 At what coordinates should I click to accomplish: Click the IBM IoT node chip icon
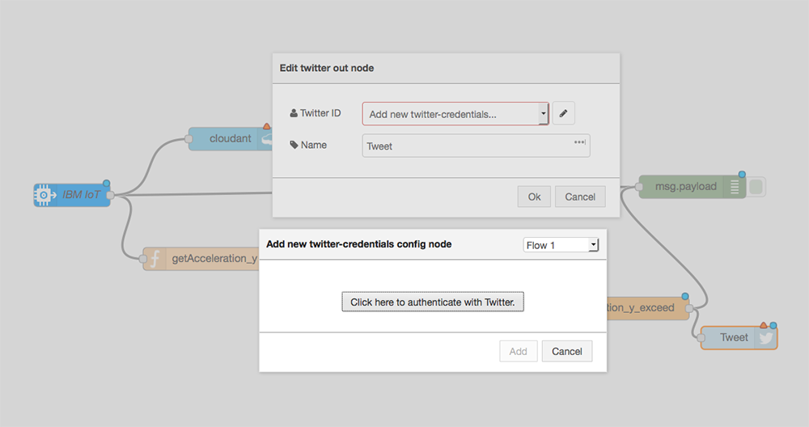pyautogui.click(x=44, y=195)
